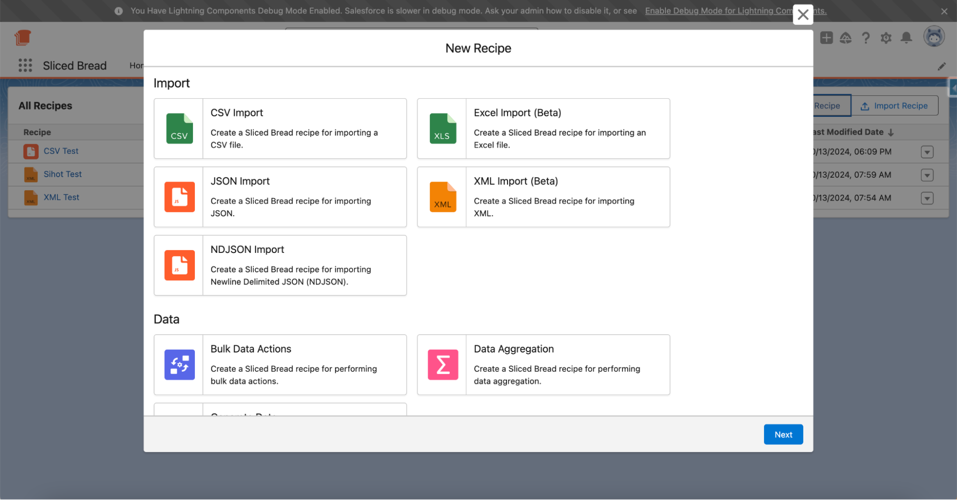The width and height of the screenshot is (957, 500).
Task: Open the setup gear menu
Action: pyautogui.click(x=886, y=38)
